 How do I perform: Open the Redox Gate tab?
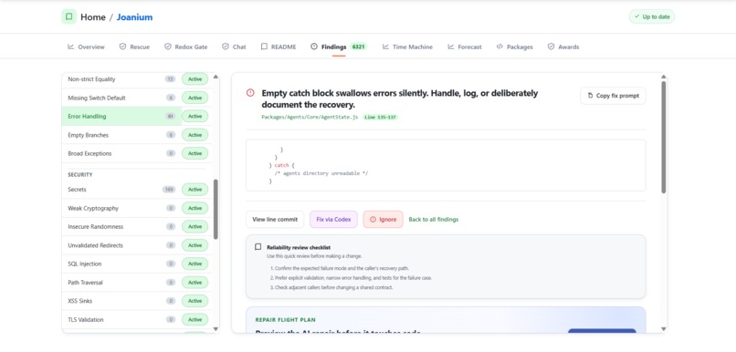(186, 47)
